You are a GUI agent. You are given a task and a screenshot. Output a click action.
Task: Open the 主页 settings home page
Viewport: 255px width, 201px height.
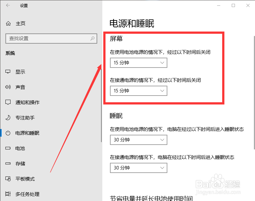click(20, 24)
